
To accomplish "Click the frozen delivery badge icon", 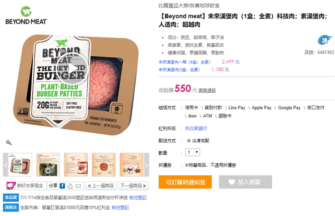I will 324,40.
